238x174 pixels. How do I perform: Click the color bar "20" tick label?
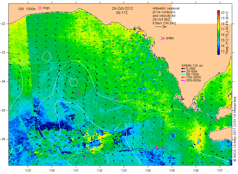point(222,13)
